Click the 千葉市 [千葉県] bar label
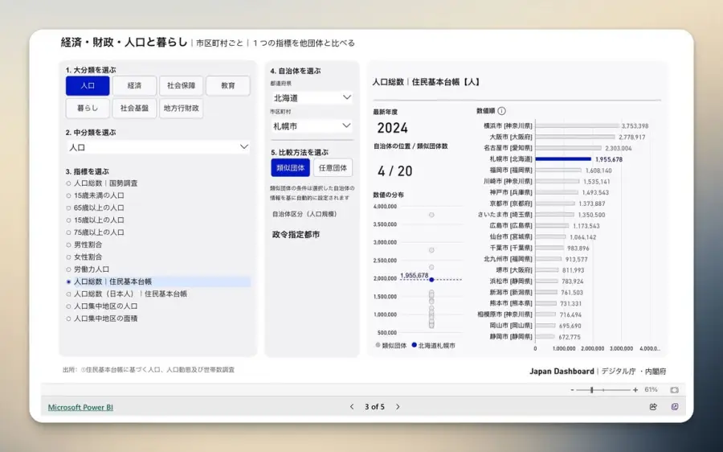The height and width of the screenshot is (452, 723). click(511, 248)
